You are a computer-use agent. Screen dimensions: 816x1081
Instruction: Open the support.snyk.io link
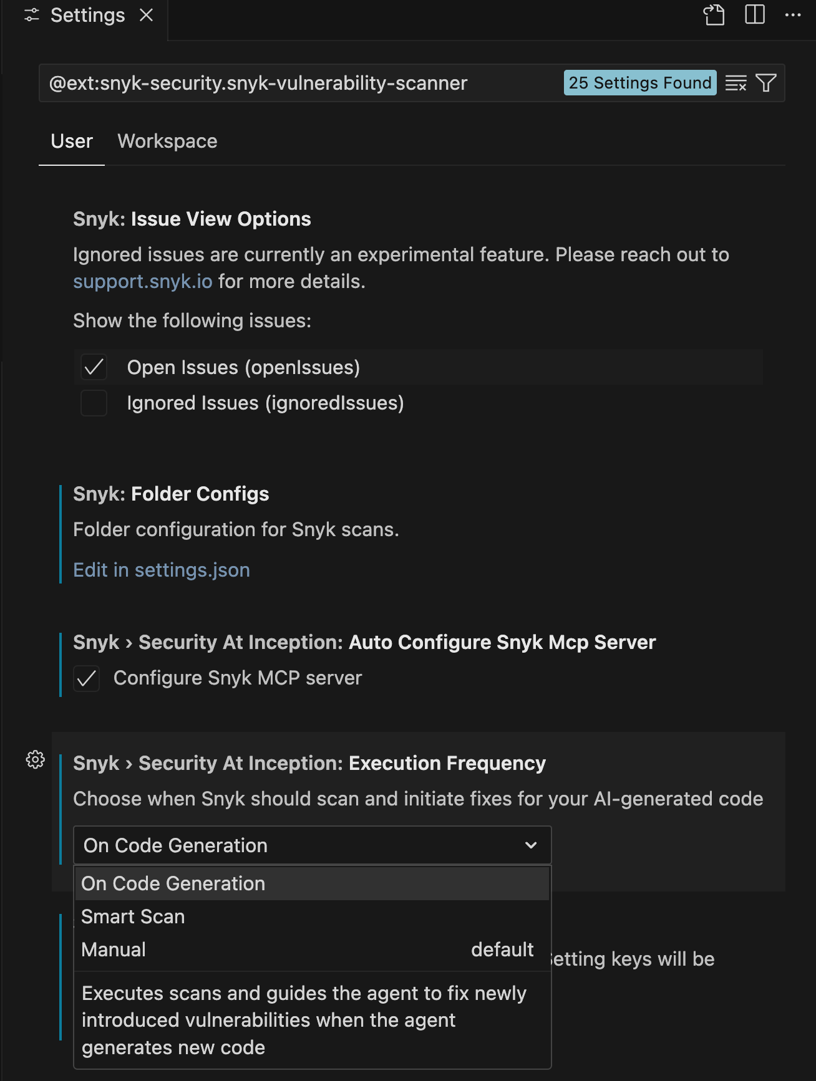click(143, 282)
